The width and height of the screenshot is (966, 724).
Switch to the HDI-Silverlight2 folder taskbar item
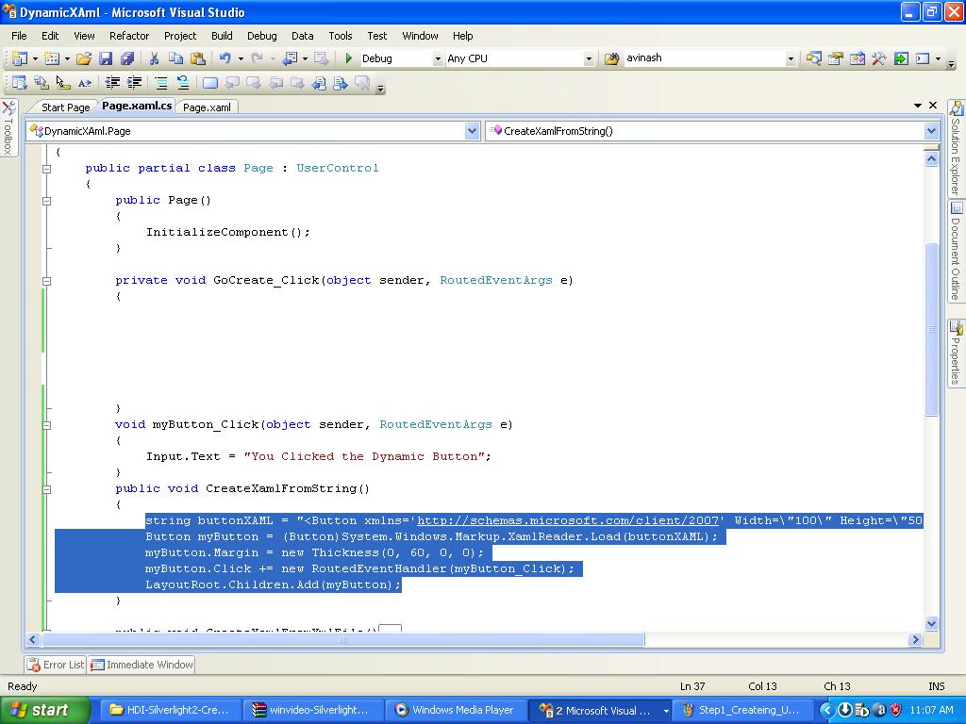(x=170, y=710)
